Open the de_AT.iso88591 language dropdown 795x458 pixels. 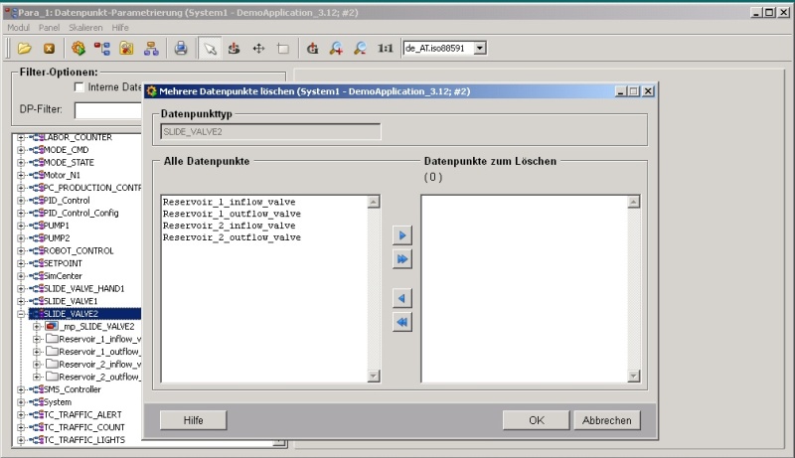pos(480,48)
